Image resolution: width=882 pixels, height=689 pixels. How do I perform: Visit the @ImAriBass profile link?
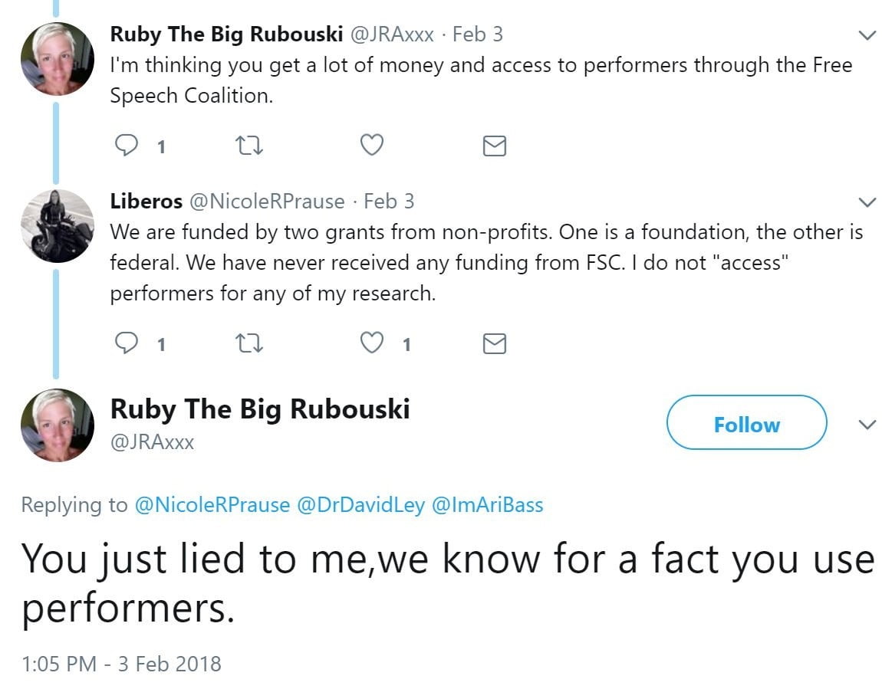[x=487, y=505]
